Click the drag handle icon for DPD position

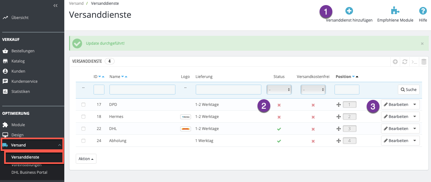coord(339,105)
